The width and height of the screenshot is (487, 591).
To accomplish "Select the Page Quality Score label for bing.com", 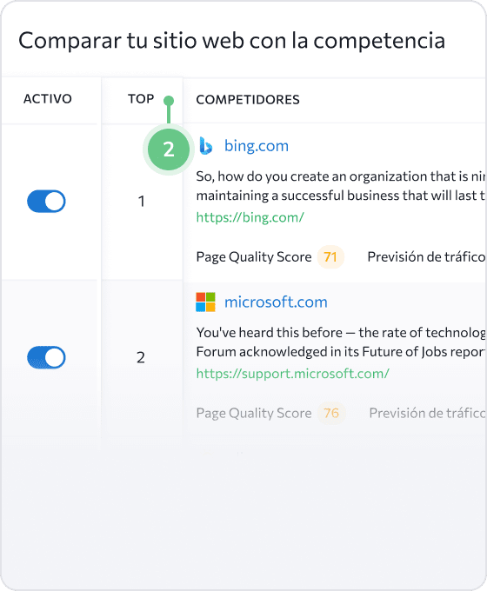I will pyautogui.click(x=254, y=257).
